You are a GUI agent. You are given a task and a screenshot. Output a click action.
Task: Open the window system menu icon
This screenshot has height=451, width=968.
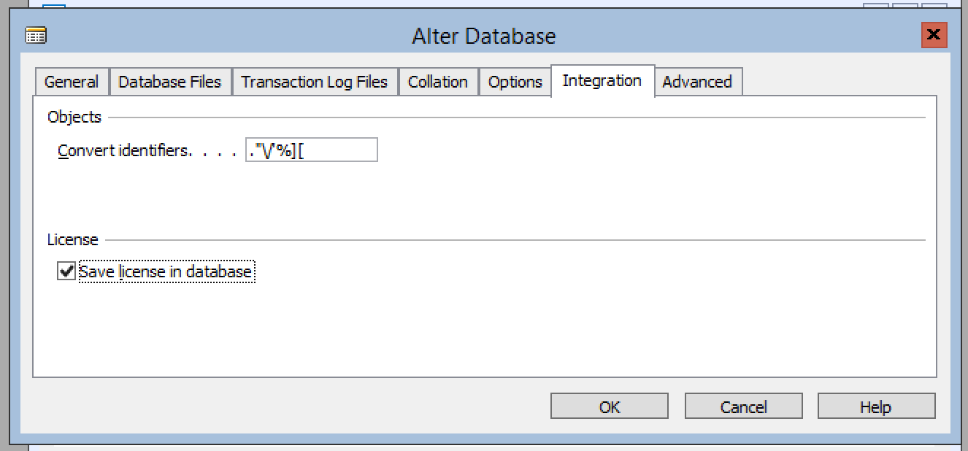(35, 36)
